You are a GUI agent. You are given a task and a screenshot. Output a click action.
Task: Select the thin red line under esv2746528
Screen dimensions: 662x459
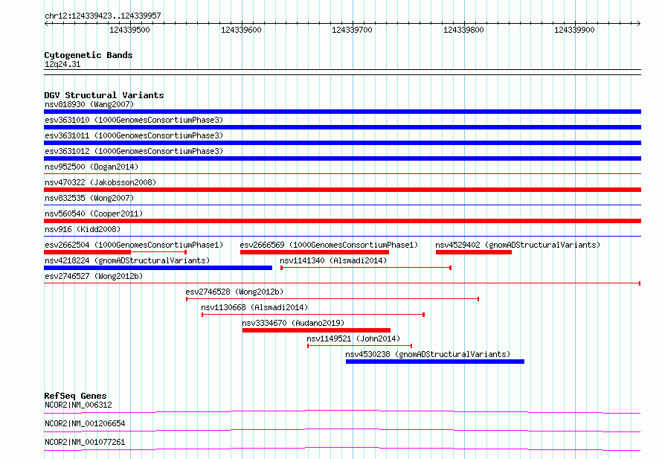332,299
